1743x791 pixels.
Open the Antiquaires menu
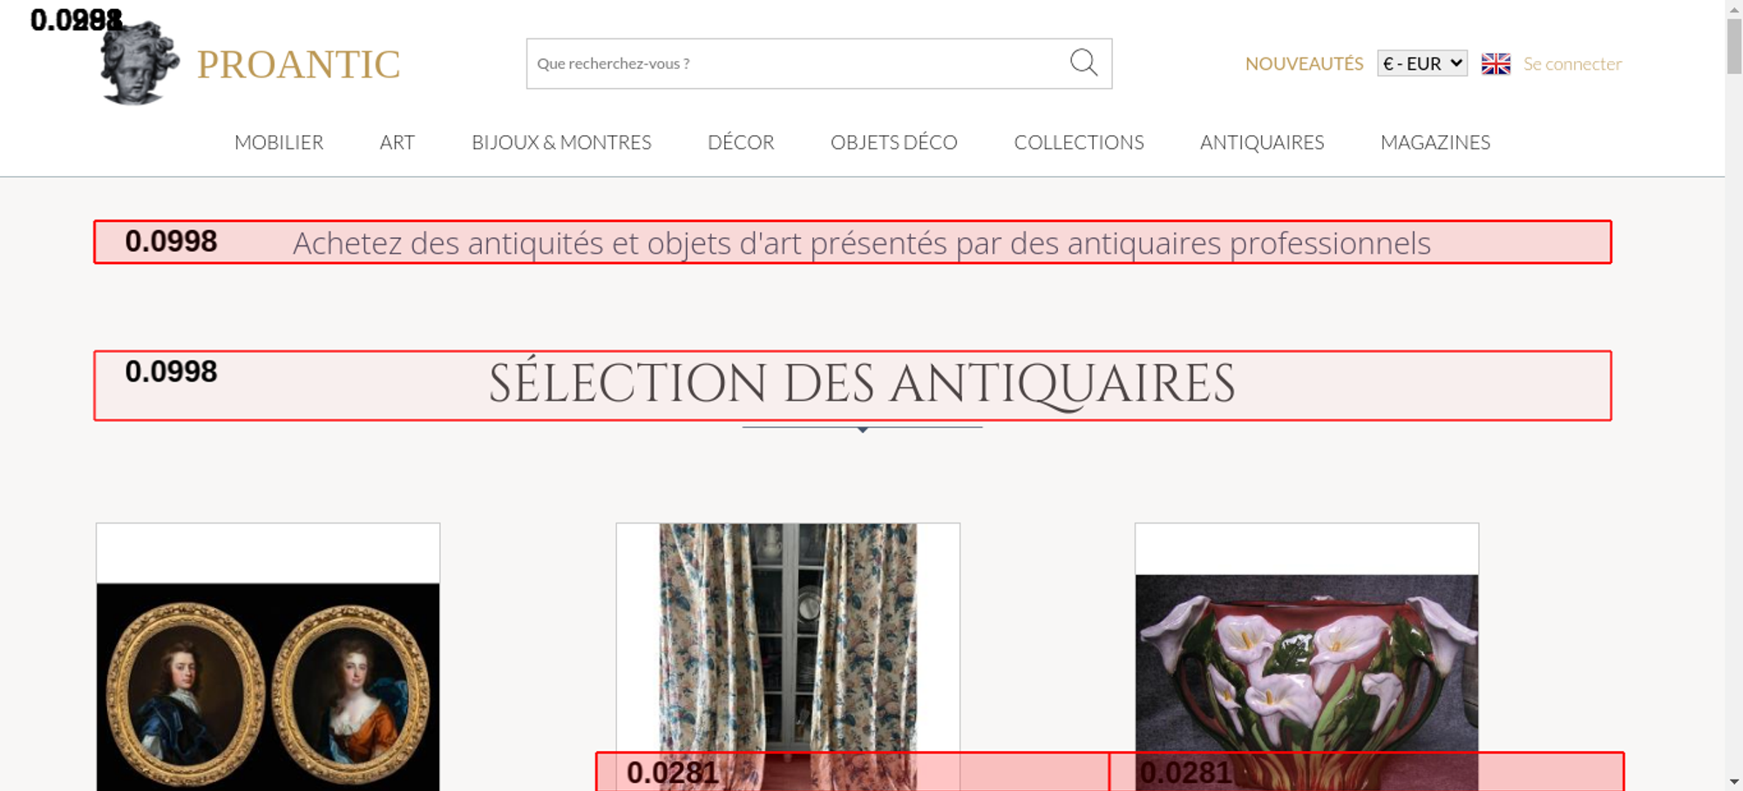pos(1261,142)
